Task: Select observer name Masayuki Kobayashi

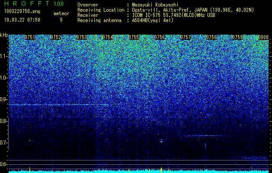Action: (155, 5)
